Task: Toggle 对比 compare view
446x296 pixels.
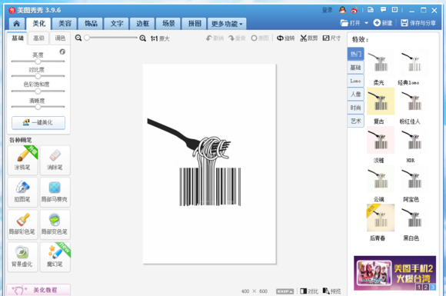Action: 309,291
